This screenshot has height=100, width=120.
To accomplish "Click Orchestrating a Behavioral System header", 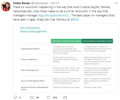I will 97,41.
